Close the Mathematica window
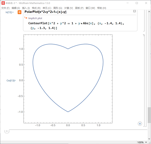Viewport: 151px width, 144px height. click(x=146, y=3)
